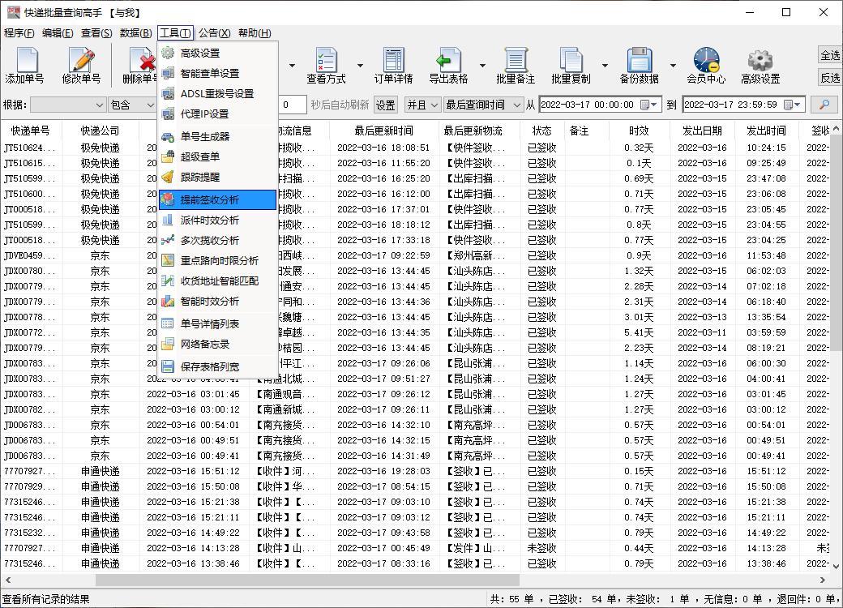Click the 导出表格 export icon
The height and width of the screenshot is (608, 843).
tap(451, 65)
